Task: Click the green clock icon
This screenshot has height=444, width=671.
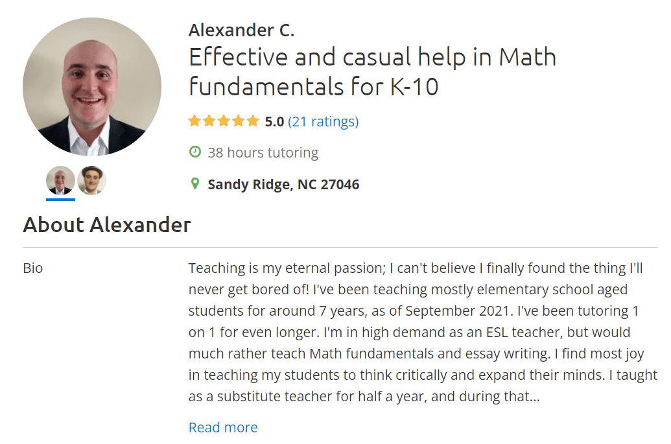Action: tap(194, 152)
